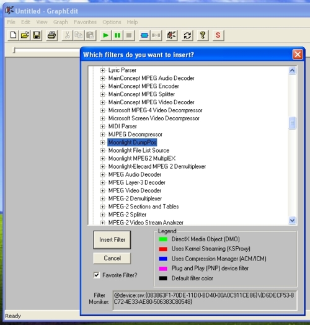Open the View menu
The image size is (310, 325).
point(42,22)
